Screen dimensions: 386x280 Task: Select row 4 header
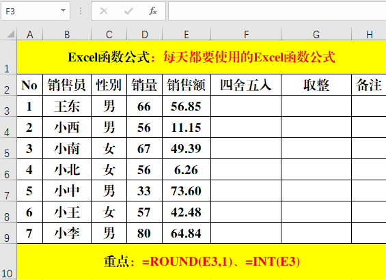(8, 127)
